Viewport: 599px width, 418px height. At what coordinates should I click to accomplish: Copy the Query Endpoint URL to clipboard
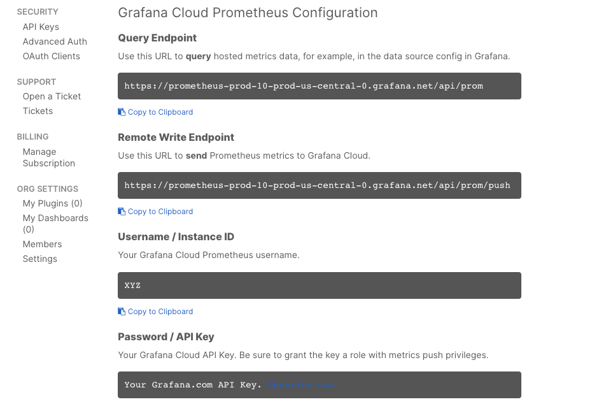click(x=155, y=112)
